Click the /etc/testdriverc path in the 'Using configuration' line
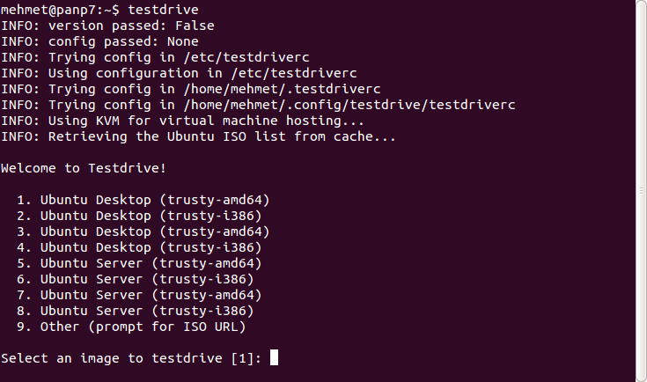647x382 pixels. pos(294,73)
